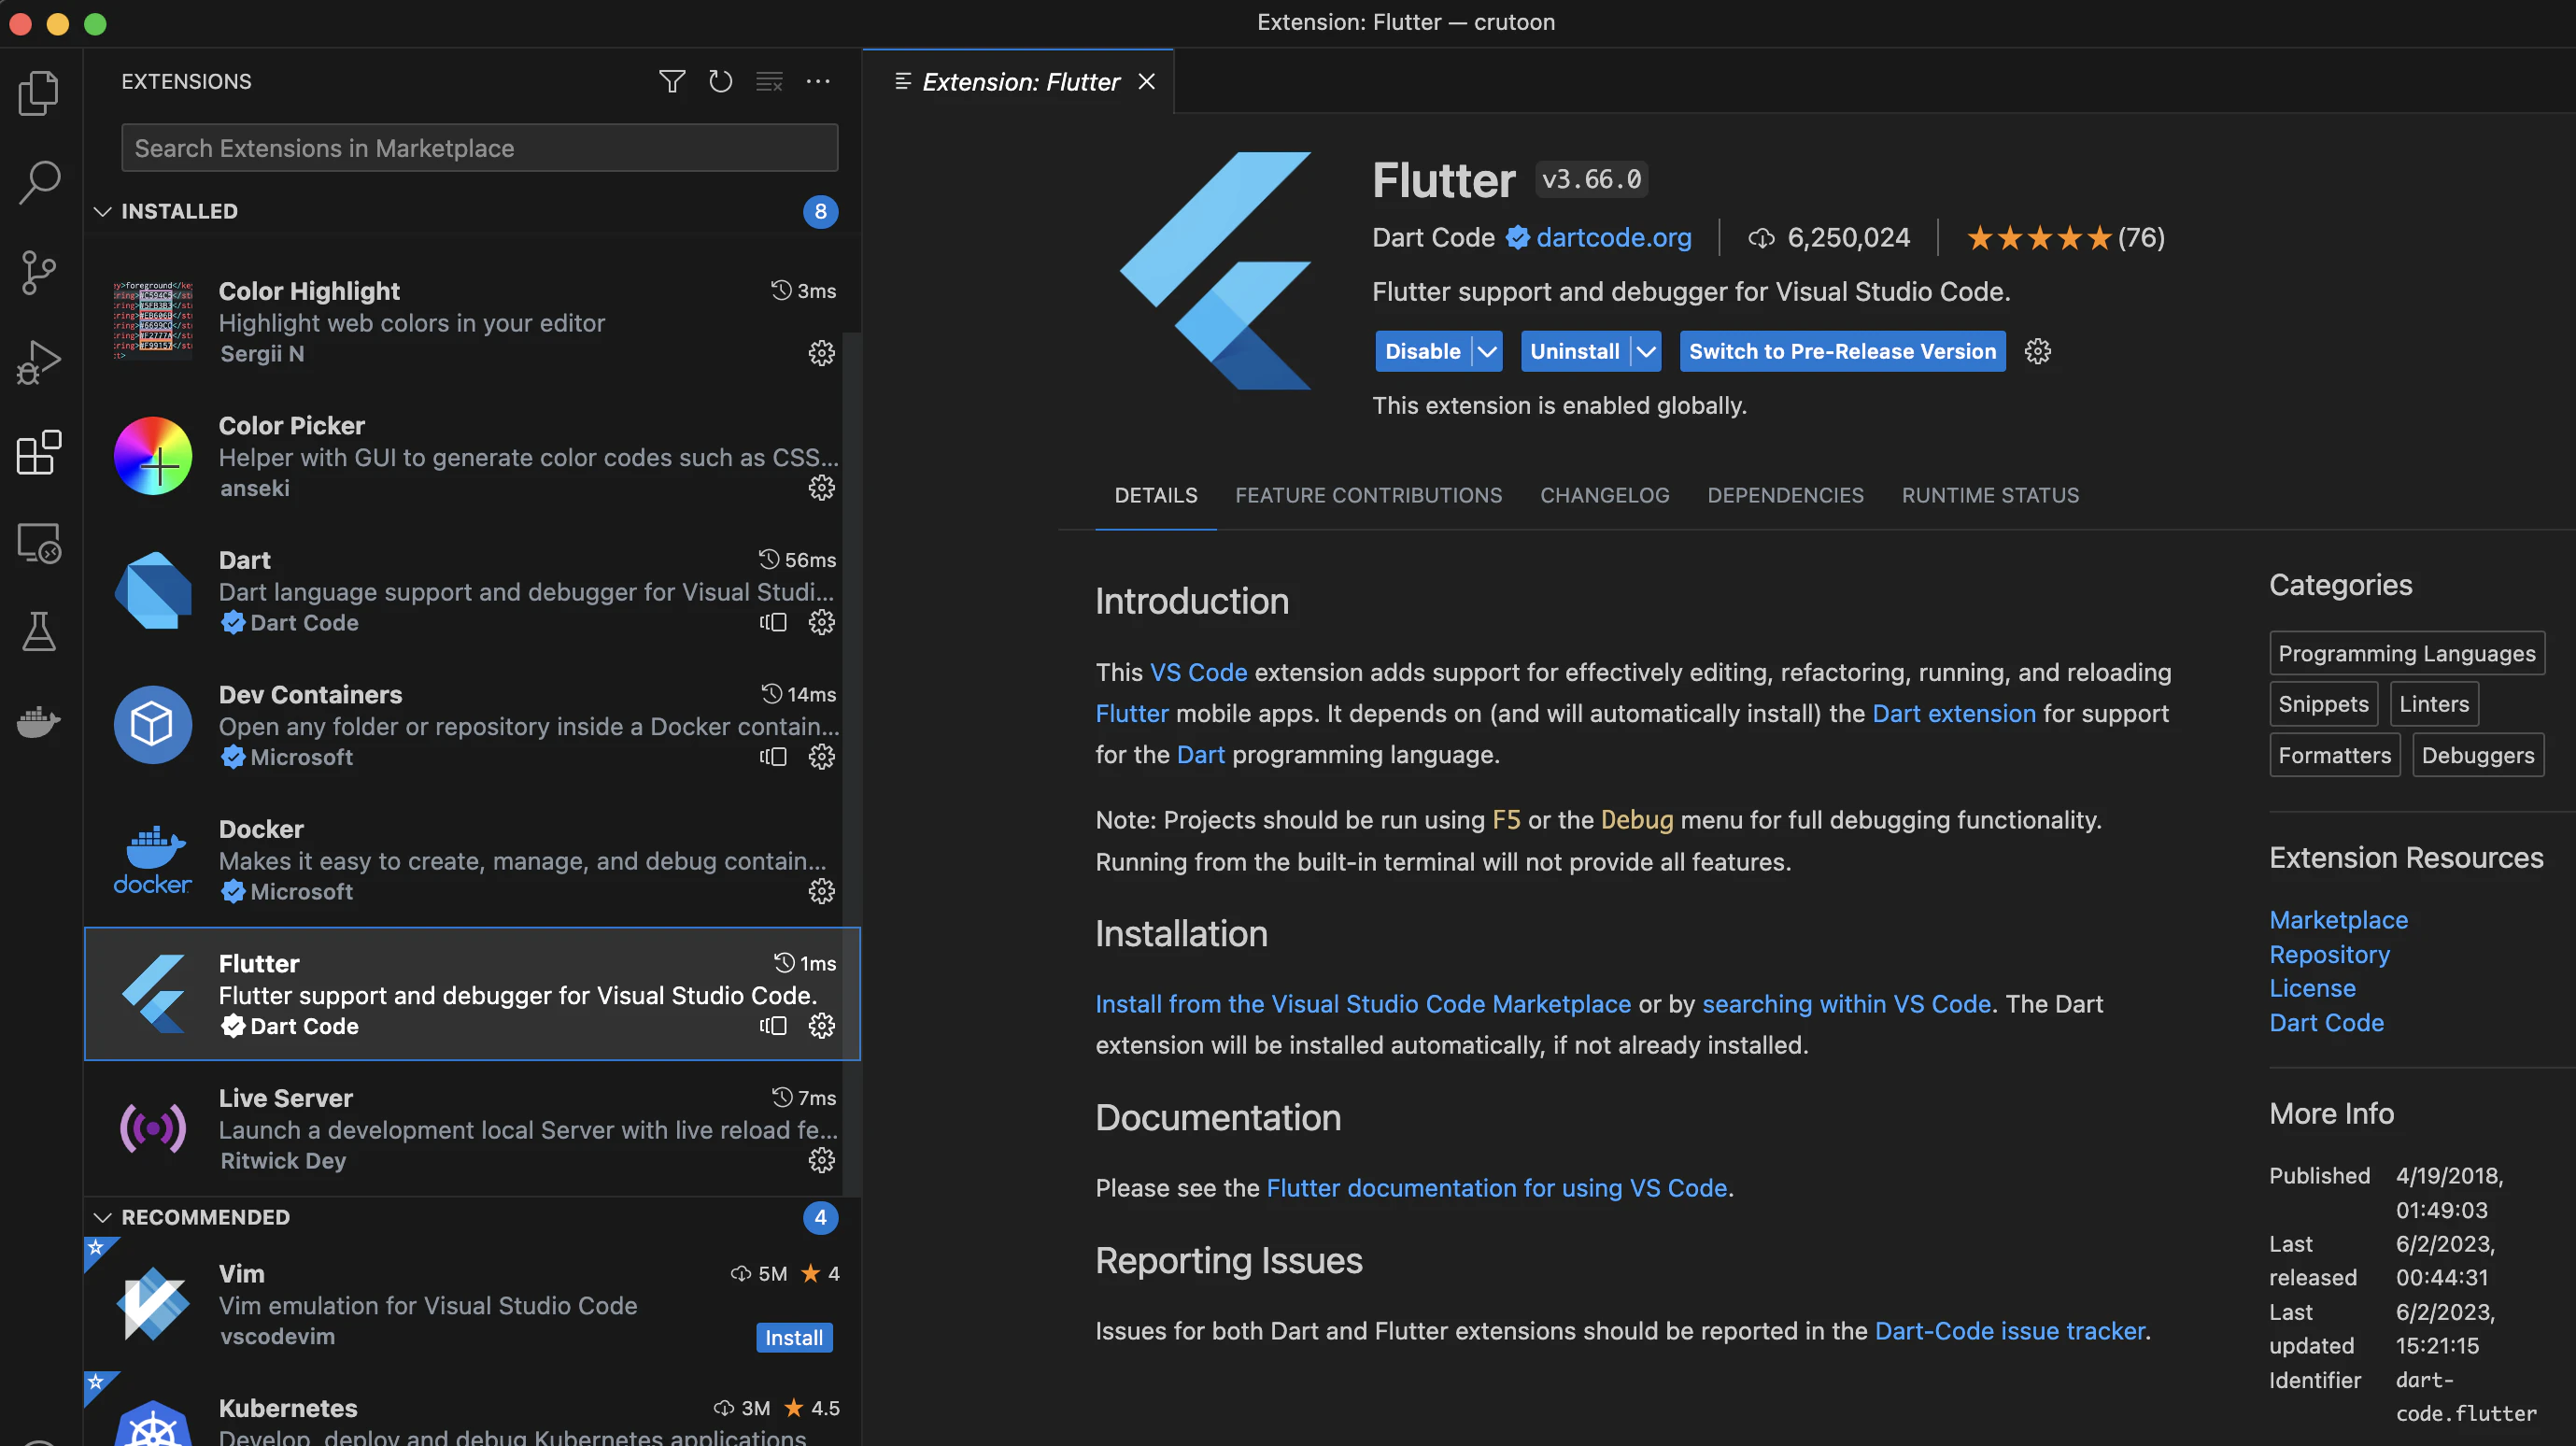View the DEPENDENCIES tab
This screenshot has width=2576, height=1446.
coord(1785,495)
